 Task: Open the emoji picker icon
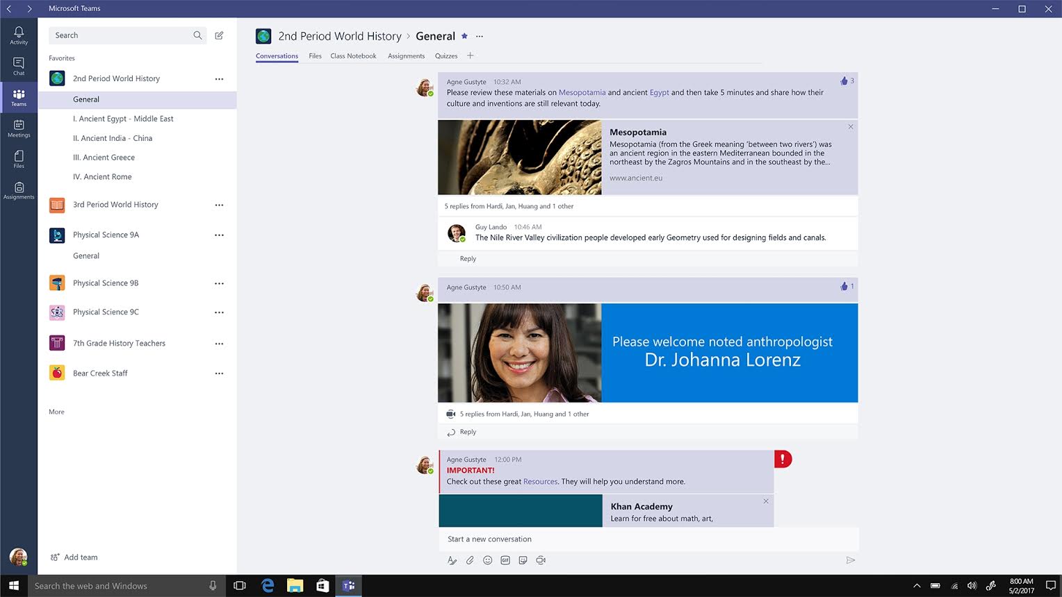point(488,560)
